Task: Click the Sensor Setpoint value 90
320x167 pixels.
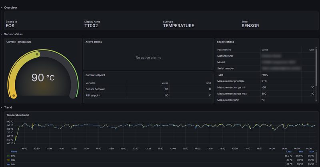Action: (x=167, y=89)
